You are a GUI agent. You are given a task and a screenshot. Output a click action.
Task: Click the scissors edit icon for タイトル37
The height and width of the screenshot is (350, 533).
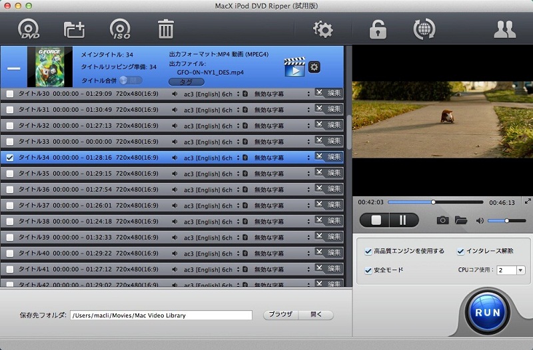tap(319, 204)
